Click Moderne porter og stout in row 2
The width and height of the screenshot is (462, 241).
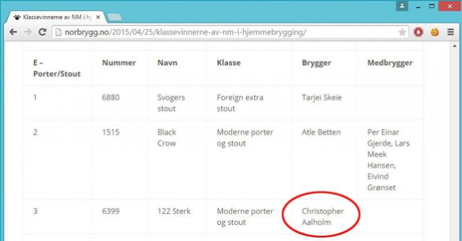pyautogui.click(x=245, y=138)
